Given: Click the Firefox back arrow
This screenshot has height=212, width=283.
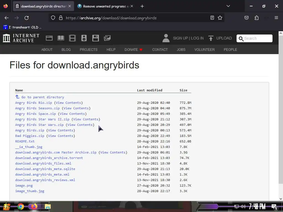Looking at the screenshot, I should tap(7, 18).
